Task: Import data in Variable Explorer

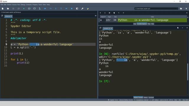Action: click(100, 13)
